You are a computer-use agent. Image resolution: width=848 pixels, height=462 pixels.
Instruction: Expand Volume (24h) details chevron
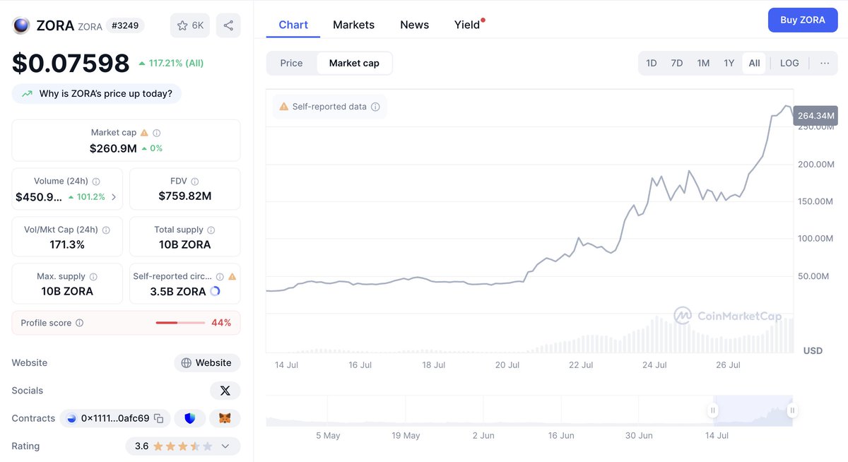pyautogui.click(x=114, y=197)
